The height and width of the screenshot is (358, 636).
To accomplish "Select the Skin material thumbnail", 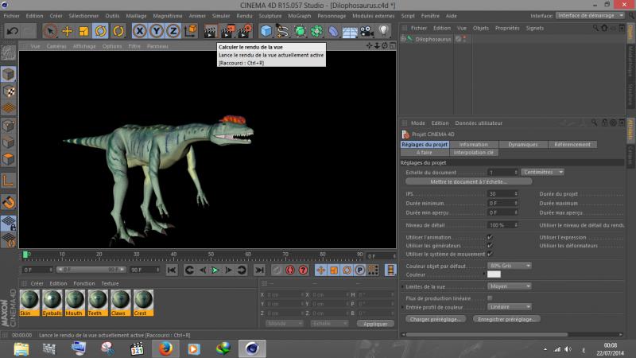I will (x=29, y=303).
